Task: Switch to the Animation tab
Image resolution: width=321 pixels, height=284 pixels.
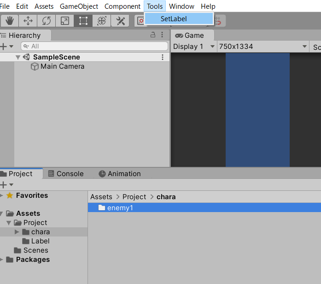Action: click(x=120, y=174)
